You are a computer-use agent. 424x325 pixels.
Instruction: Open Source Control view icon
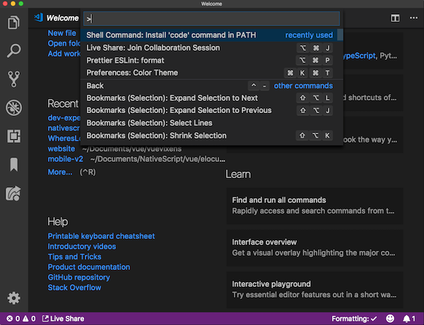click(x=13, y=78)
